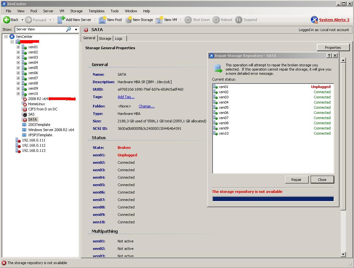Click the New Storage icon
The width and height of the screenshot is (354, 268).
129,20
